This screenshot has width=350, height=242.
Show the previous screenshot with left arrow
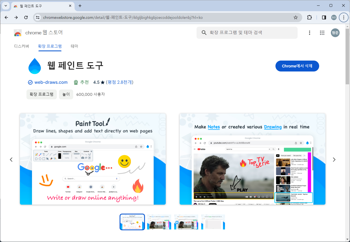(11, 160)
